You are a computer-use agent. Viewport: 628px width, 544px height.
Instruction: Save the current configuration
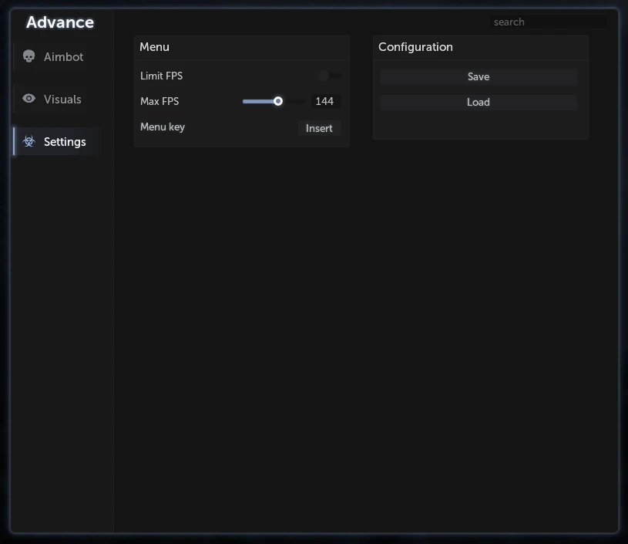click(479, 76)
